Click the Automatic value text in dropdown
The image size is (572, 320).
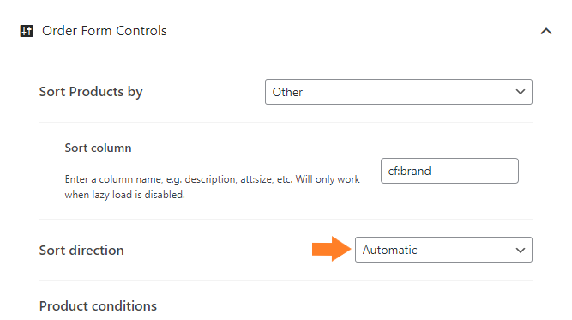[x=389, y=250]
